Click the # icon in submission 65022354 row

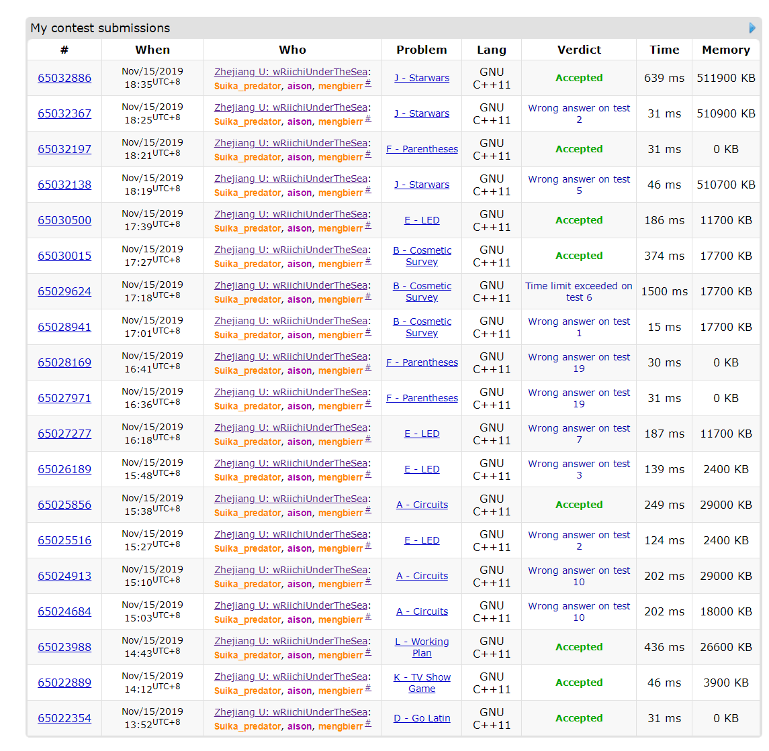pyautogui.click(x=368, y=724)
